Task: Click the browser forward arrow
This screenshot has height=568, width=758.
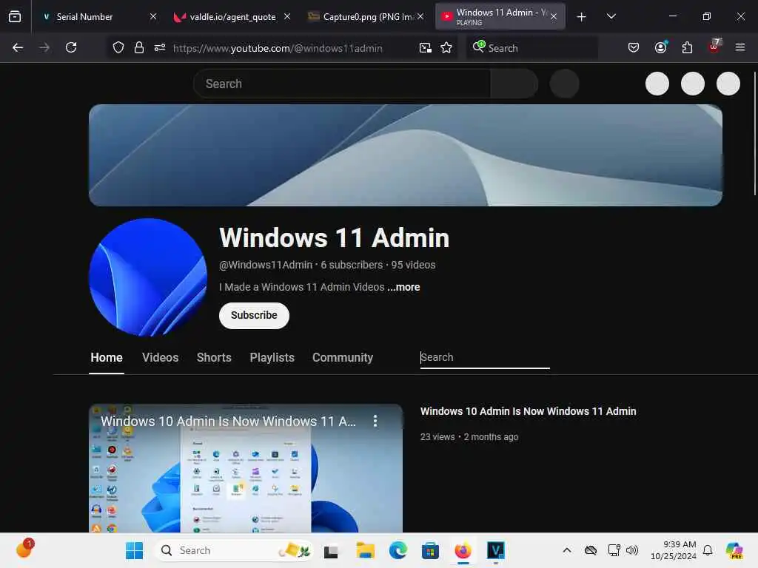Action: click(x=44, y=47)
